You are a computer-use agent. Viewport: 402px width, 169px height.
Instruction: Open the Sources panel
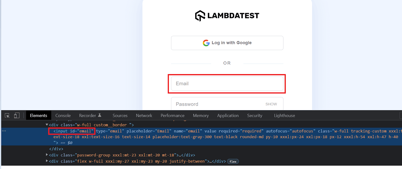[x=120, y=115]
